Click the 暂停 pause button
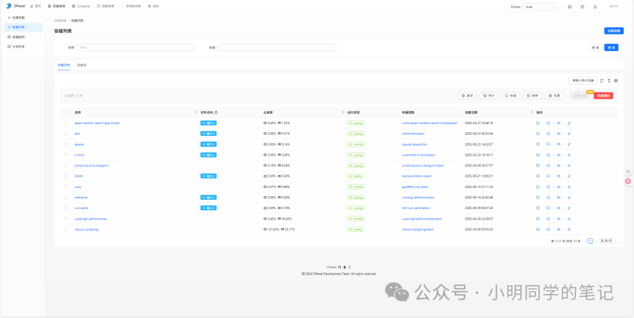This screenshot has width=634, height=318. [x=532, y=95]
